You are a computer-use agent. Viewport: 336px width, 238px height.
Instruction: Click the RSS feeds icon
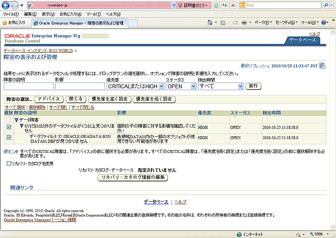pos(223,23)
